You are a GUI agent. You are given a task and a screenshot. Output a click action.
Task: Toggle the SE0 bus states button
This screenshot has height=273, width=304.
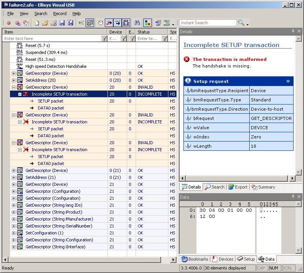click(126, 23)
